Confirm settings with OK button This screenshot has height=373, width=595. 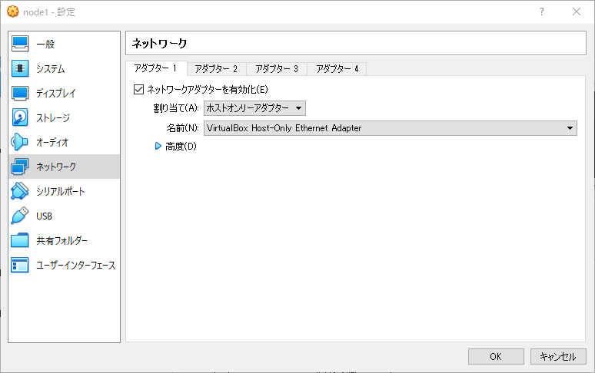pos(496,357)
